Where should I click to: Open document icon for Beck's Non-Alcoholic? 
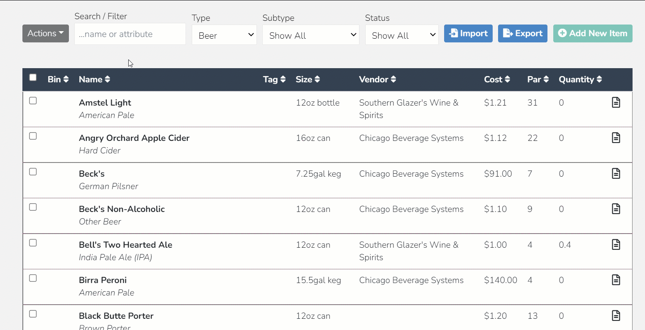[x=616, y=209]
